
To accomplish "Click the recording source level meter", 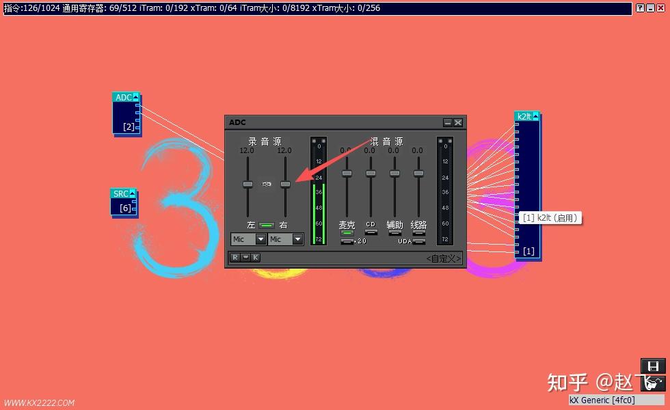I will pos(319,191).
